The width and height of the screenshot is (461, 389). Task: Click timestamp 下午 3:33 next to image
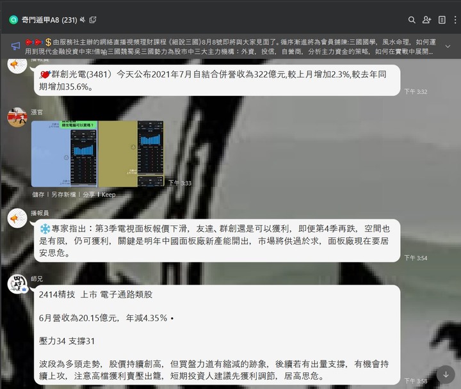[180, 183]
